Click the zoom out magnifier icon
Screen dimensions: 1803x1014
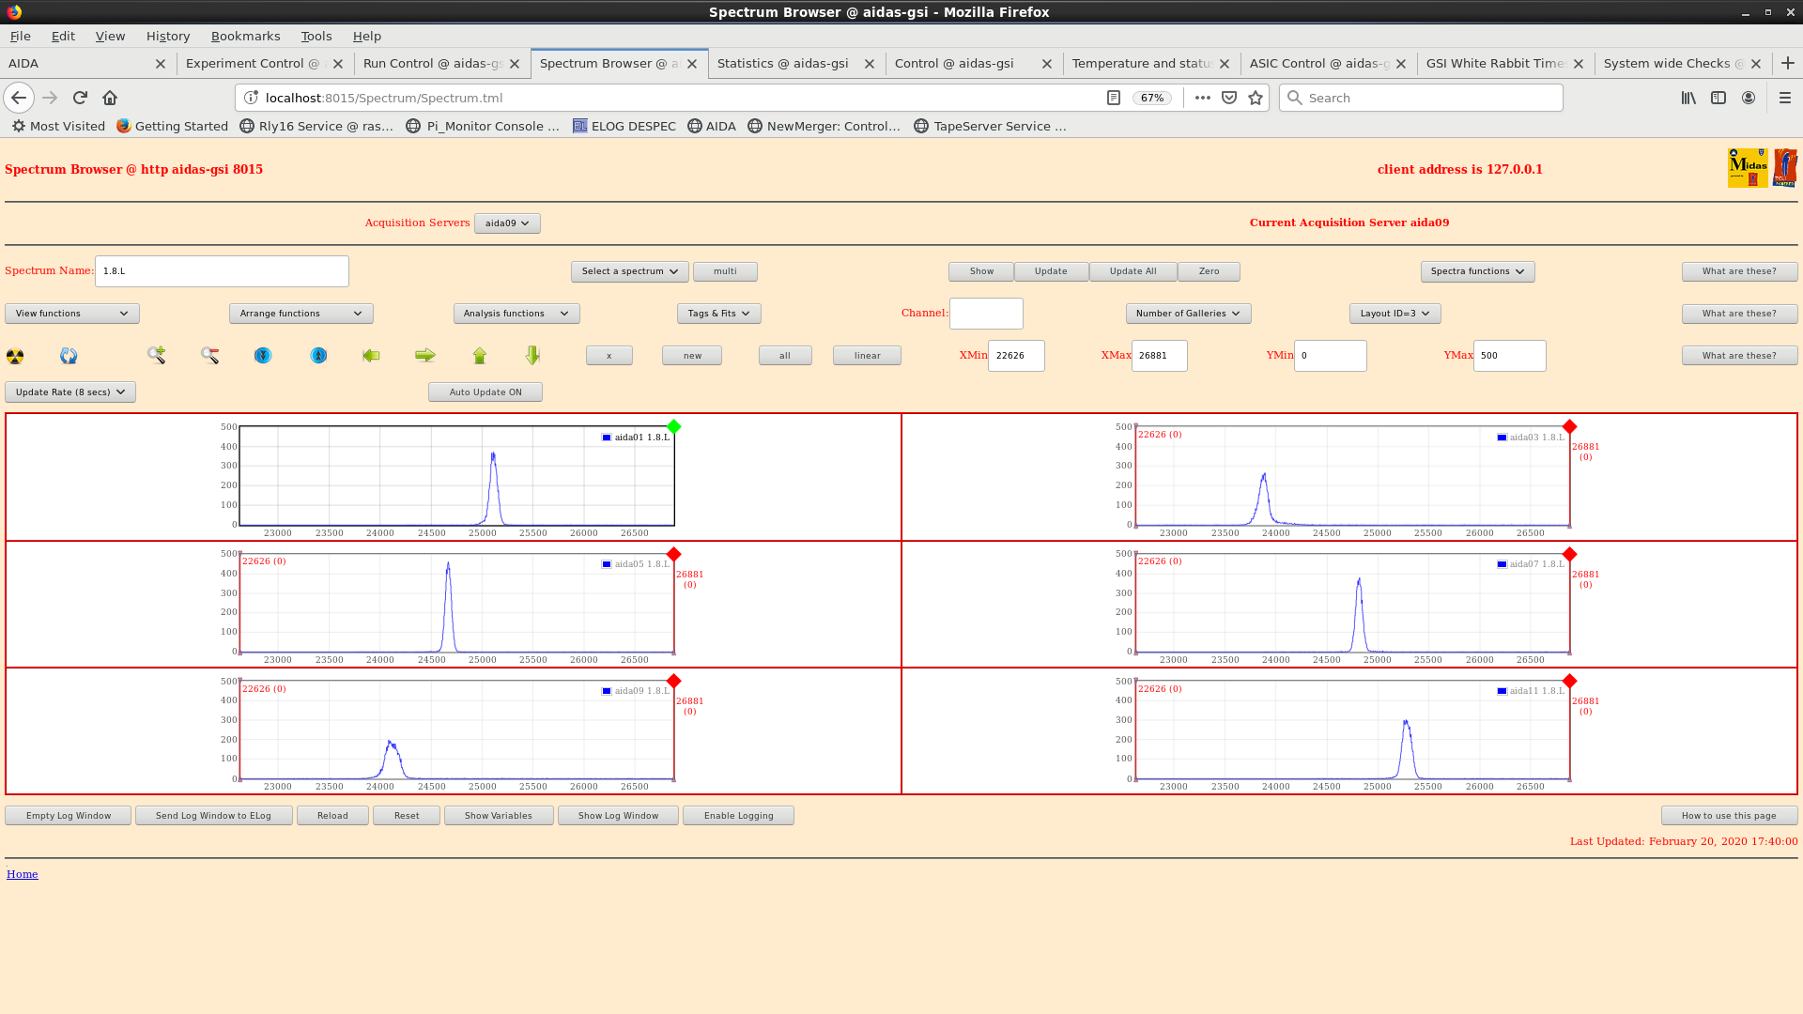click(x=209, y=355)
